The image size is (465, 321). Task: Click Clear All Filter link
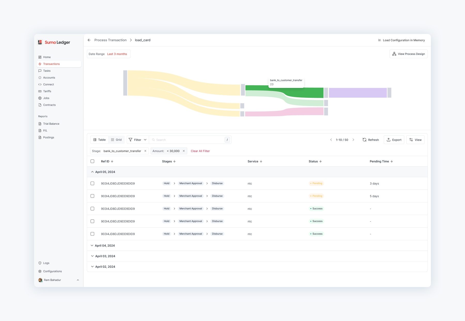click(200, 151)
